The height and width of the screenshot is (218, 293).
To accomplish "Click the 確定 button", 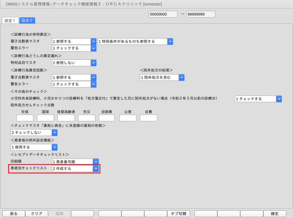I will 275,214.
